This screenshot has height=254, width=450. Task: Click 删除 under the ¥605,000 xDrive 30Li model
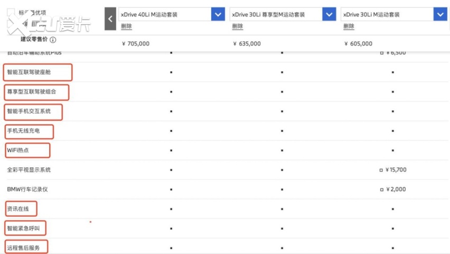point(349,26)
